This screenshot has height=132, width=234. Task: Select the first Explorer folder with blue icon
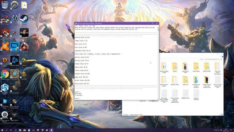pyautogui.click(x=164, y=68)
